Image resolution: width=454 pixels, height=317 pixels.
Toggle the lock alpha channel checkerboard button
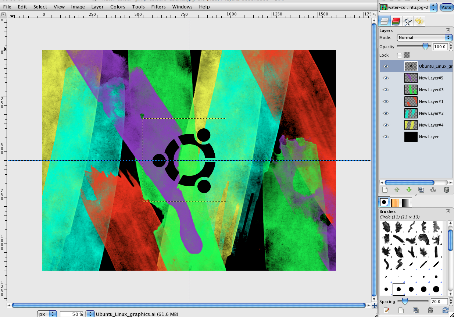tap(406, 55)
